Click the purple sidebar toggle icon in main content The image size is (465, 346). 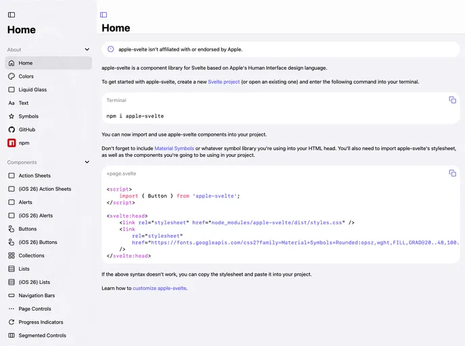pos(103,15)
